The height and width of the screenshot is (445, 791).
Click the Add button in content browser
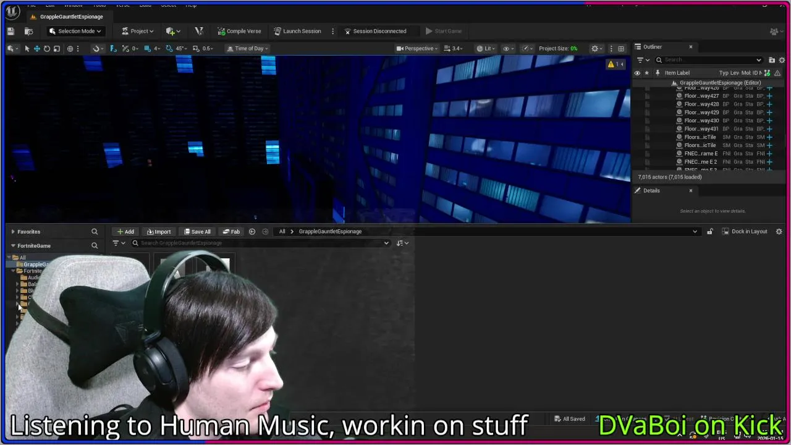[x=125, y=232]
